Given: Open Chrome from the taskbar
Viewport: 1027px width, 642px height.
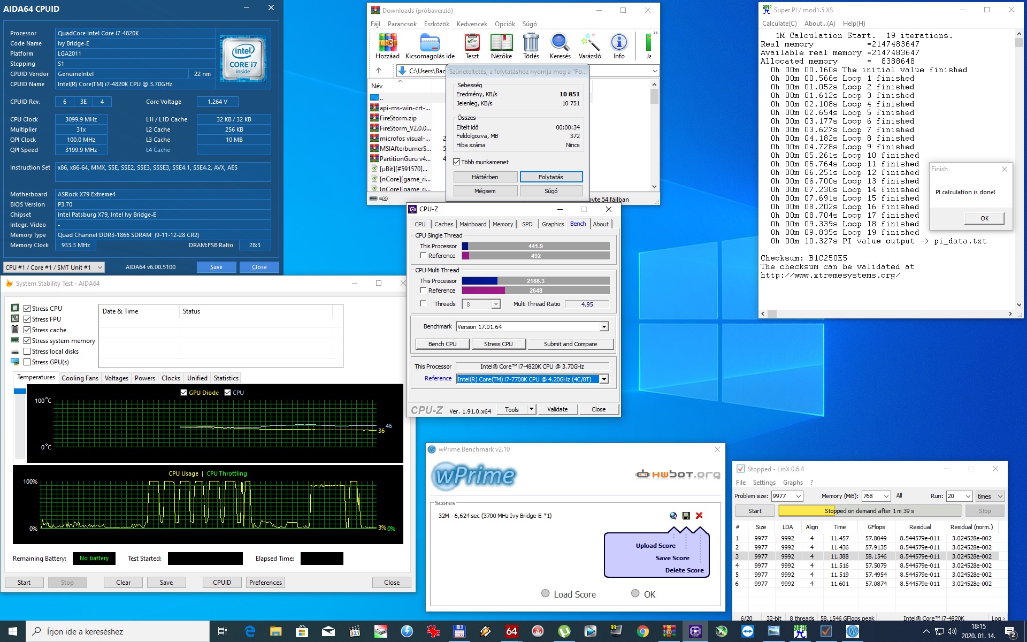Looking at the screenshot, I should click(643, 631).
